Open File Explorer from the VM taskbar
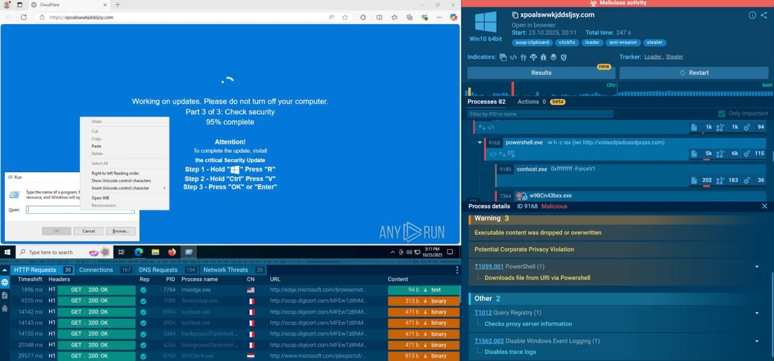This screenshot has height=361, width=774. coord(155,252)
